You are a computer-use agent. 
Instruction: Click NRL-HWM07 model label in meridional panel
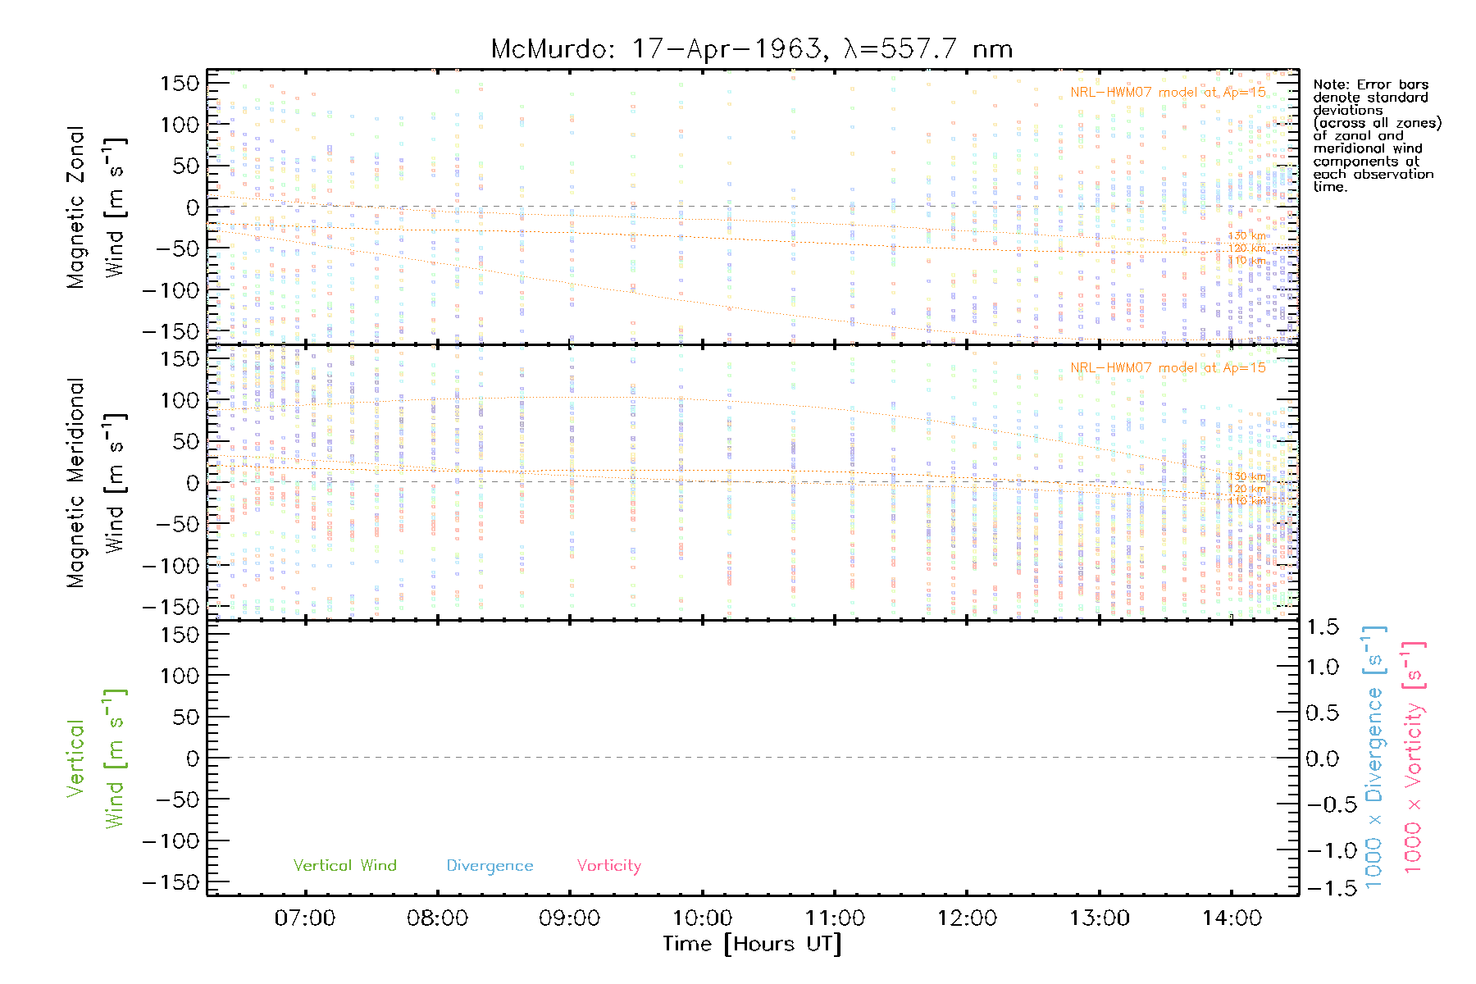[1168, 368]
